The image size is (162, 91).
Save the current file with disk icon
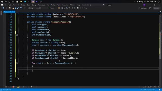16,8
